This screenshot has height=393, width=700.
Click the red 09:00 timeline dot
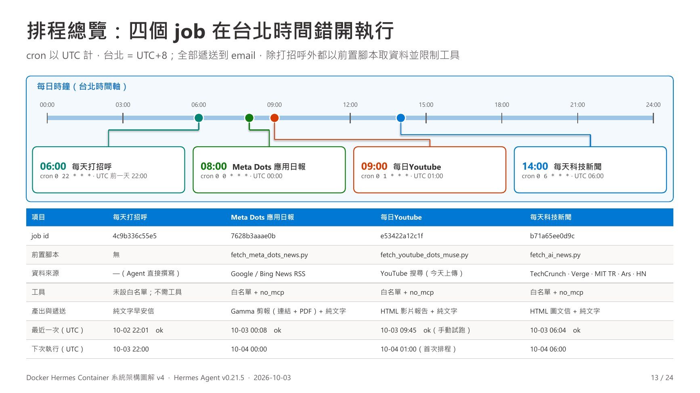(x=275, y=118)
